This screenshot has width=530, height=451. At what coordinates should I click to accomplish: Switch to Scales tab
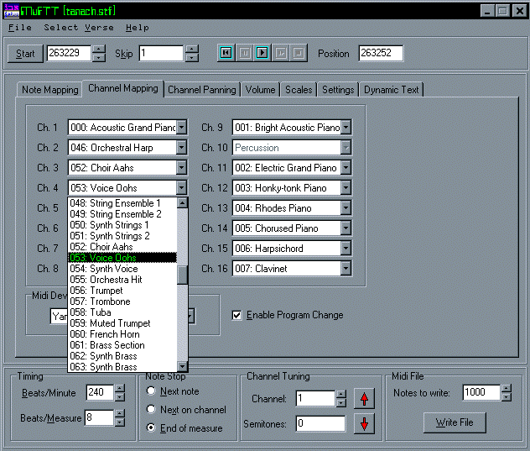pyautogui.click(x=299, y=90)
